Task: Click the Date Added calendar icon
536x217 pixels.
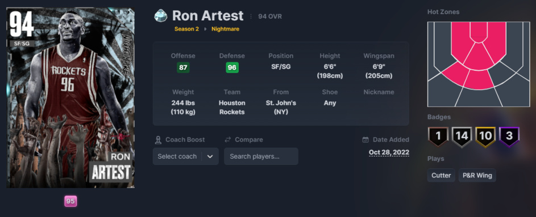Action: [x=365, y=140]
